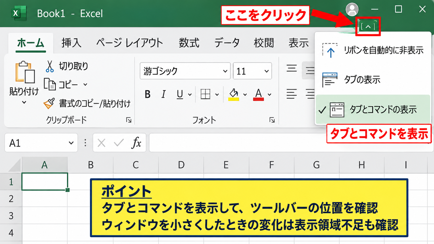Click the 切り取り cut button label

tap(73, 66)
